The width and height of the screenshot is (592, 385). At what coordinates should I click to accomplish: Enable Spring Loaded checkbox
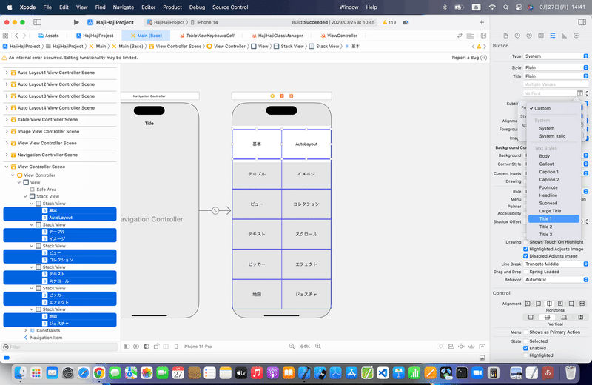click(x=525, y=272)
